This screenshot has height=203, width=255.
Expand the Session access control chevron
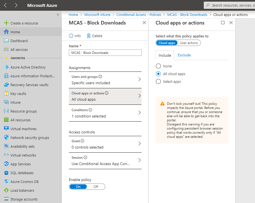pos(139,160)
